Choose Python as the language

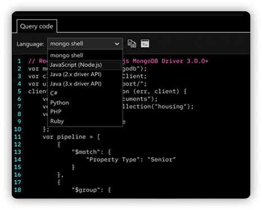click(x=85, y=103)
